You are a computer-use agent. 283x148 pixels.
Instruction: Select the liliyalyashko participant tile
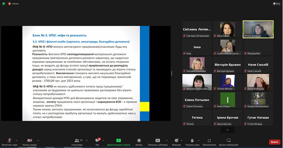point(258,47)
